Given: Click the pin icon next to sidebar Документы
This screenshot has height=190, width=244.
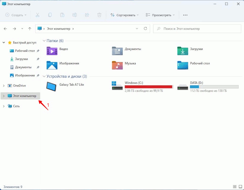Looking at the screenshot, I should (38, 67).
